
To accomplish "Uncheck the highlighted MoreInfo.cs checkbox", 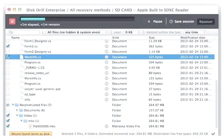I will [8, 57].
